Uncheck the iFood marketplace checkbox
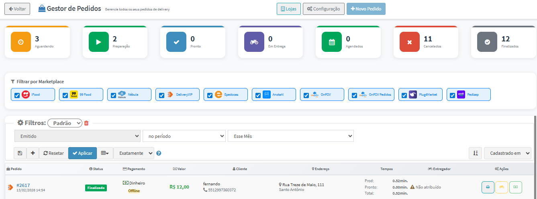This screenshot has width=537, height=199. [x=17, y=95]
